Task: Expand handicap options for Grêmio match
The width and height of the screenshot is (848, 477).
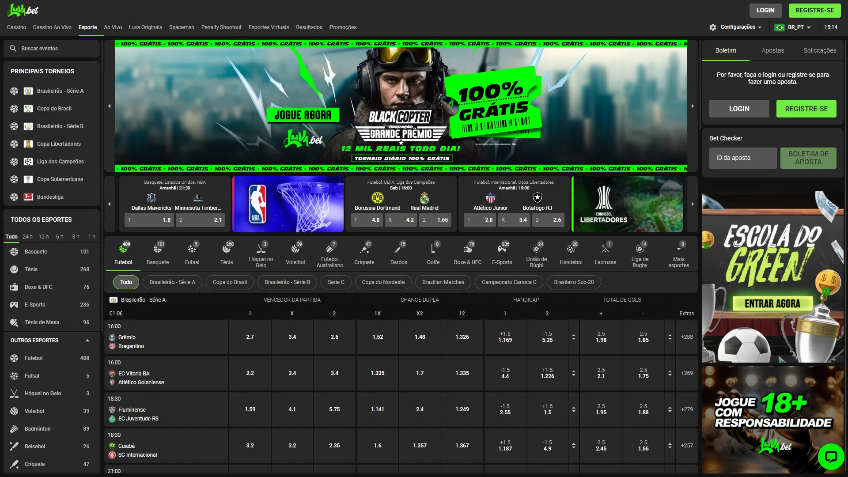Action: coord(574,337)
